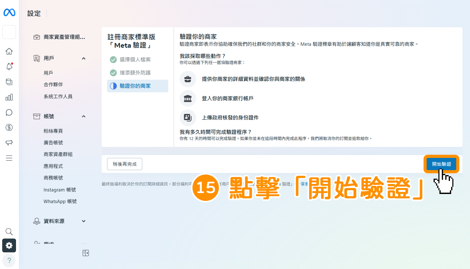Select 商家資產群組 in sidebar
This screenshot has height=269, width=470.
click(x=58, y=154)
